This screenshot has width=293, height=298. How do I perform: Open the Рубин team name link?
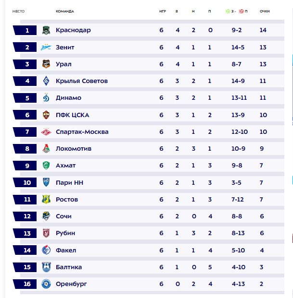tap(65, 233)
